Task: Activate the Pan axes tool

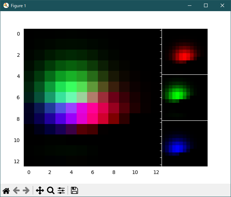Action: tap(40, 191)
